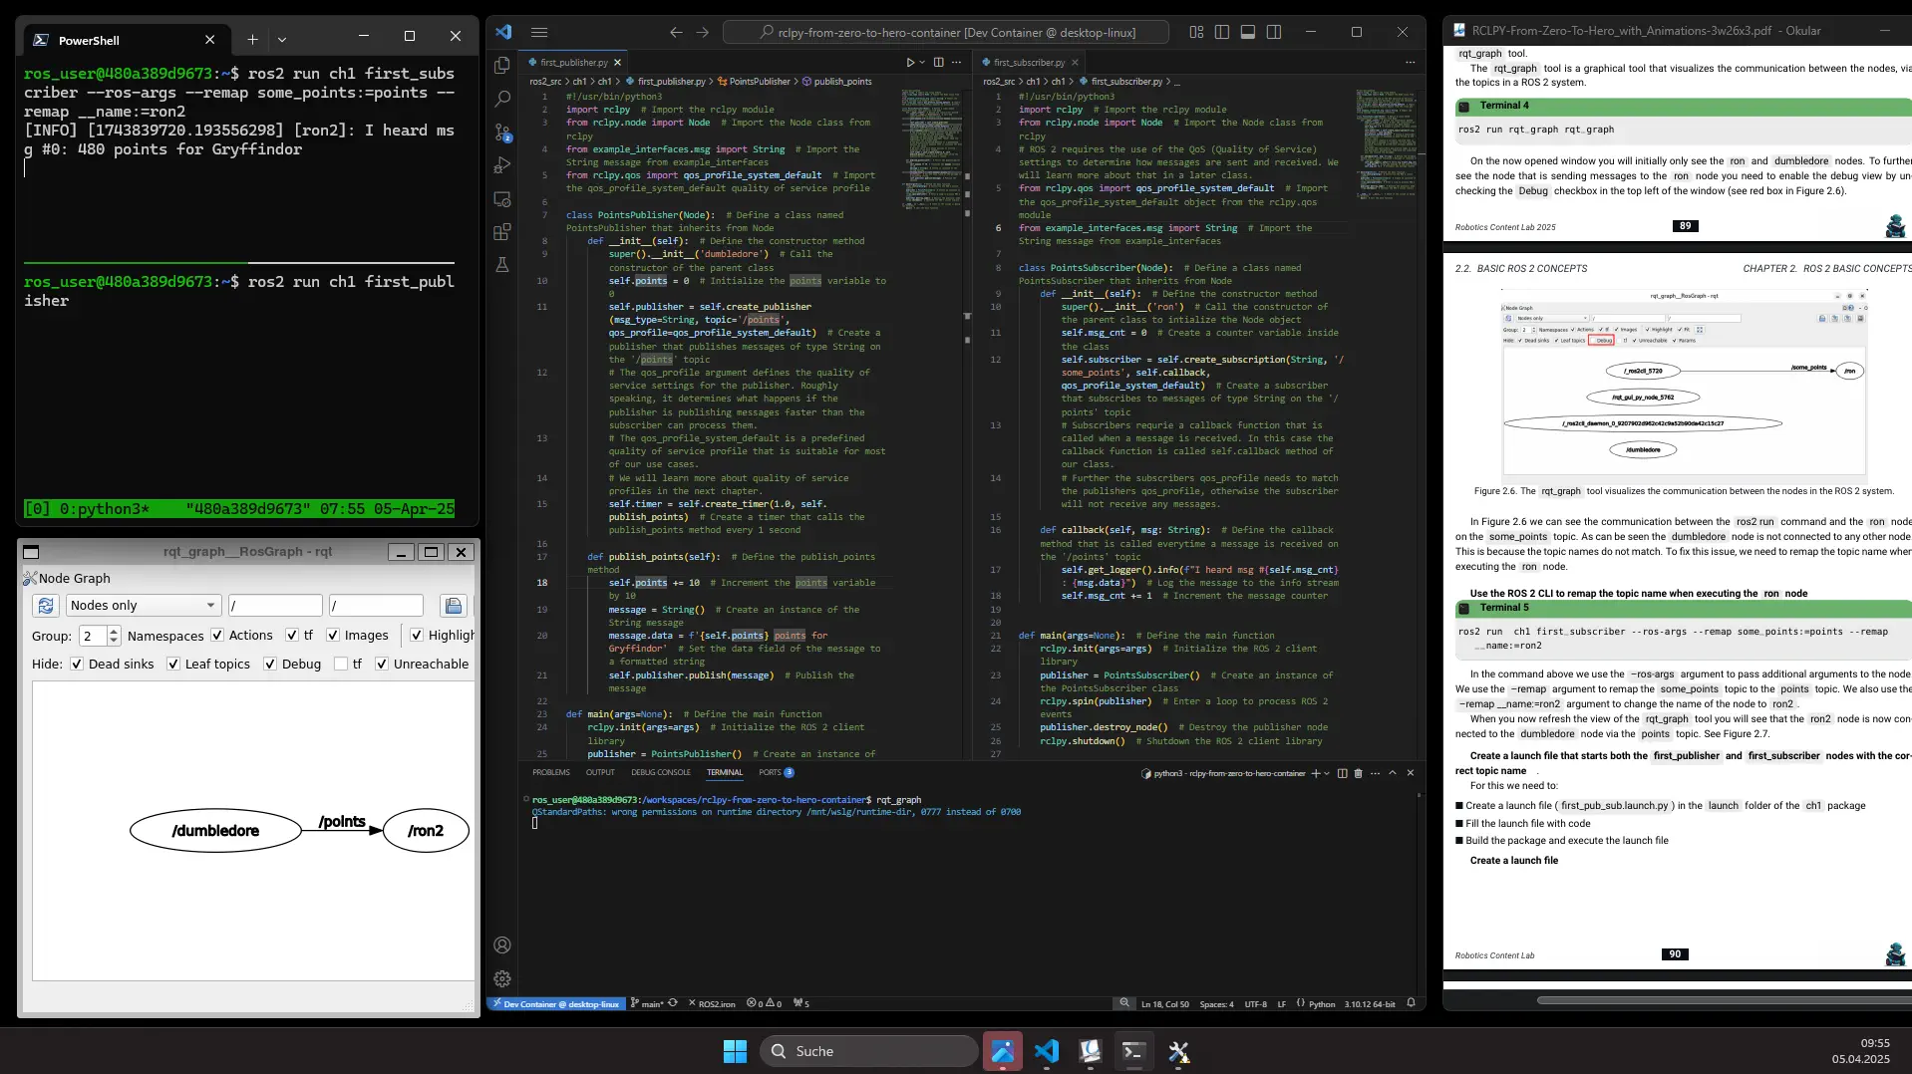The height and width of the screenshot is (1074, 1912).
Task: Click the notifications bell in status bar
Action: point(1411,1003)
